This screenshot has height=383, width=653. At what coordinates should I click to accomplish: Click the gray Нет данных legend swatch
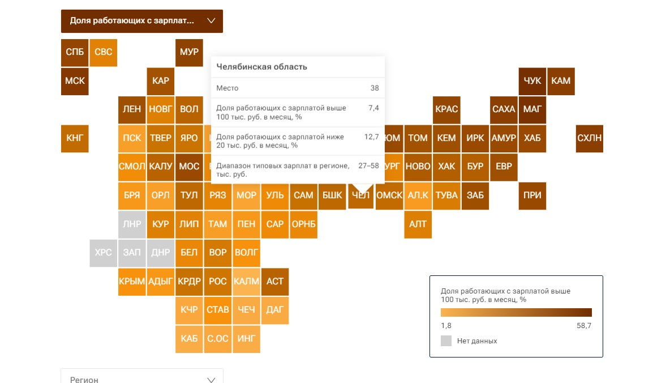pos(446,341)
